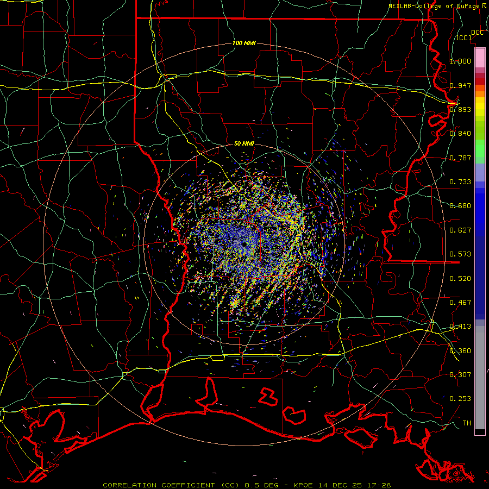Click the 100 NMI range ring label
This screenshot has height=489, width=489.
pyautogui.click(x=244, y=43)
